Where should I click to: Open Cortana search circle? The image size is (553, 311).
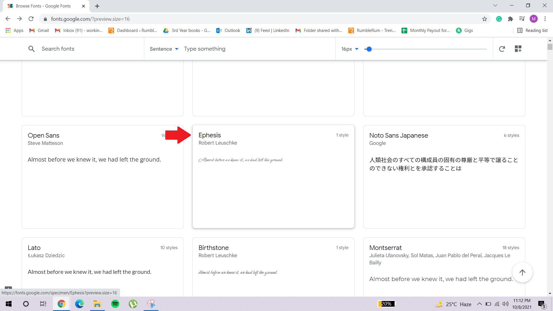pyautogui.click(x=26, y=304)
